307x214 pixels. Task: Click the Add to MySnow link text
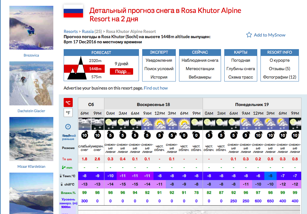click(x=270, y=35)
